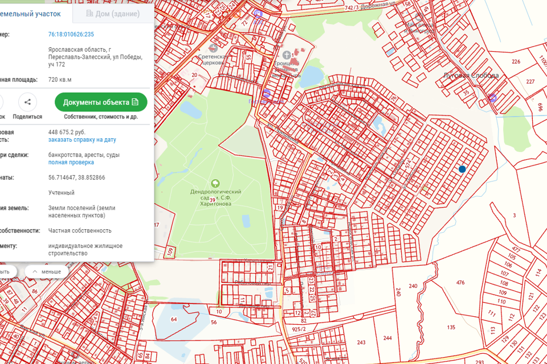Click the blue selected-parcel dot on the map
This screenshot has width=547, height=364.
(x=462, y=169)
